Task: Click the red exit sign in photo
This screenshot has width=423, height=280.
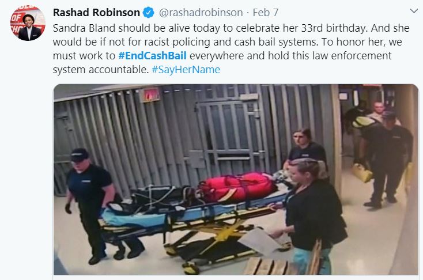Action: [151, 94]
